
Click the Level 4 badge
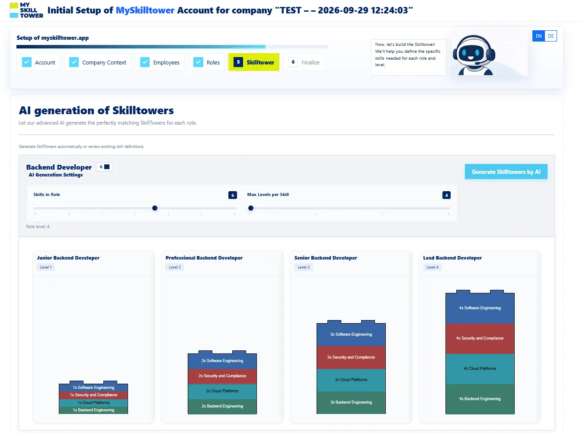[x=432, y=267]
